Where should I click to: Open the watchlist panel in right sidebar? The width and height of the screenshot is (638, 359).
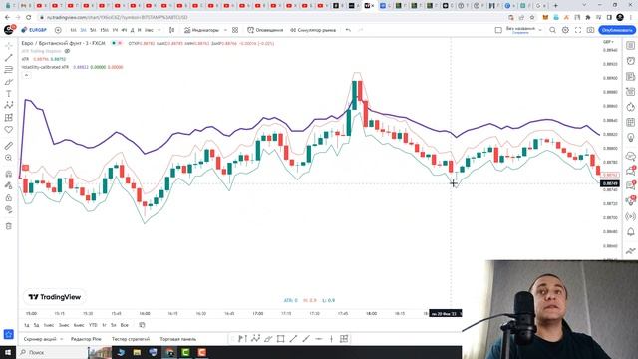630,45
